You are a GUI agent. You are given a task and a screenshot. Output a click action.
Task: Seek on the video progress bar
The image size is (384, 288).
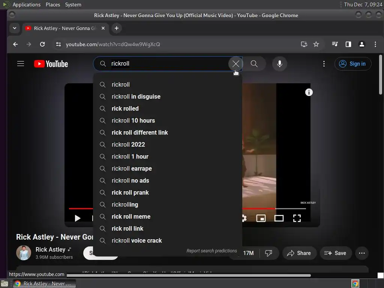(x=274, y=208)
